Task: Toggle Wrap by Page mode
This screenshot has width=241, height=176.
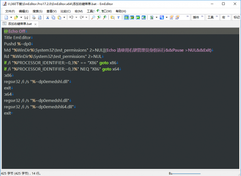Action: point(144,17)
